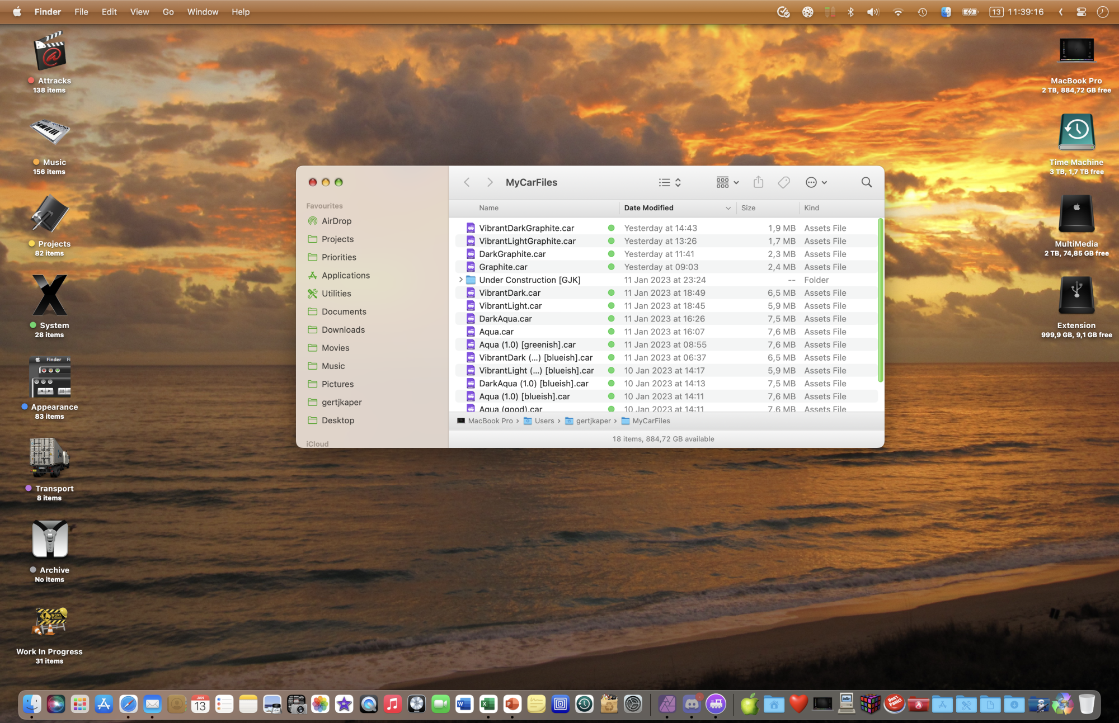Open the Time Machine desktop drive
Image resolution: width=1119 pixels, height=723 pixels.
tap(1076, 133)
